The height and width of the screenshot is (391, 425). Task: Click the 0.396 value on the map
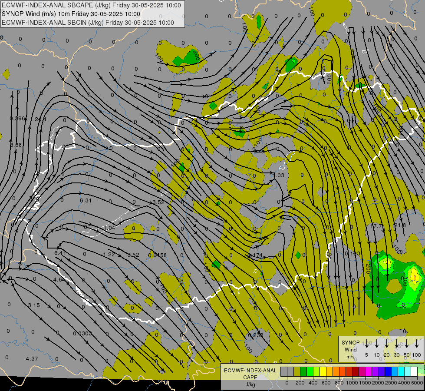(x=17, y=119)
